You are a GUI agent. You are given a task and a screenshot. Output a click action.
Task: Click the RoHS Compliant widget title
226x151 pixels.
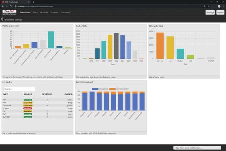click(84, 82)
